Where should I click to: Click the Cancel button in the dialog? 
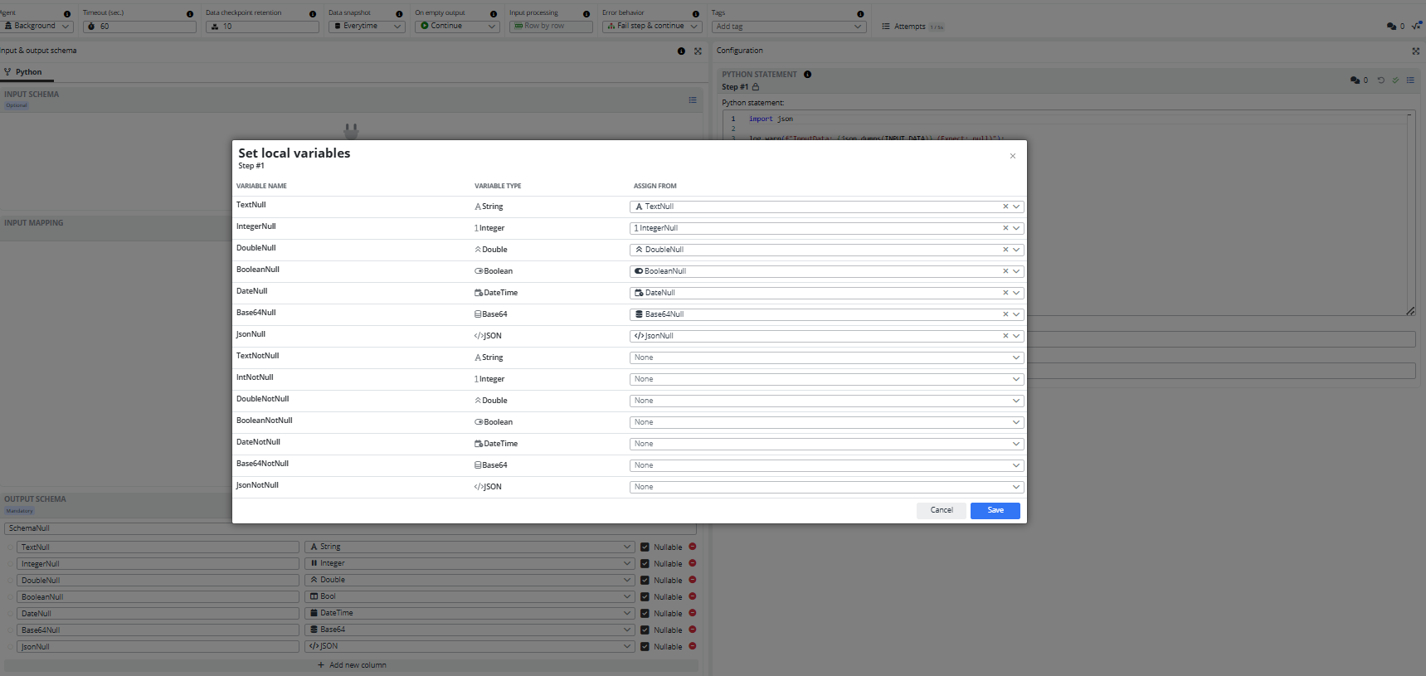tap(941, 510)
